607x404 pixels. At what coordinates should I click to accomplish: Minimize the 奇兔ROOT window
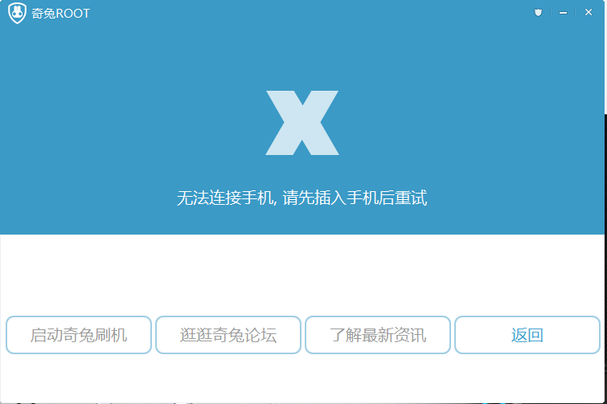(x=564, y=13)
